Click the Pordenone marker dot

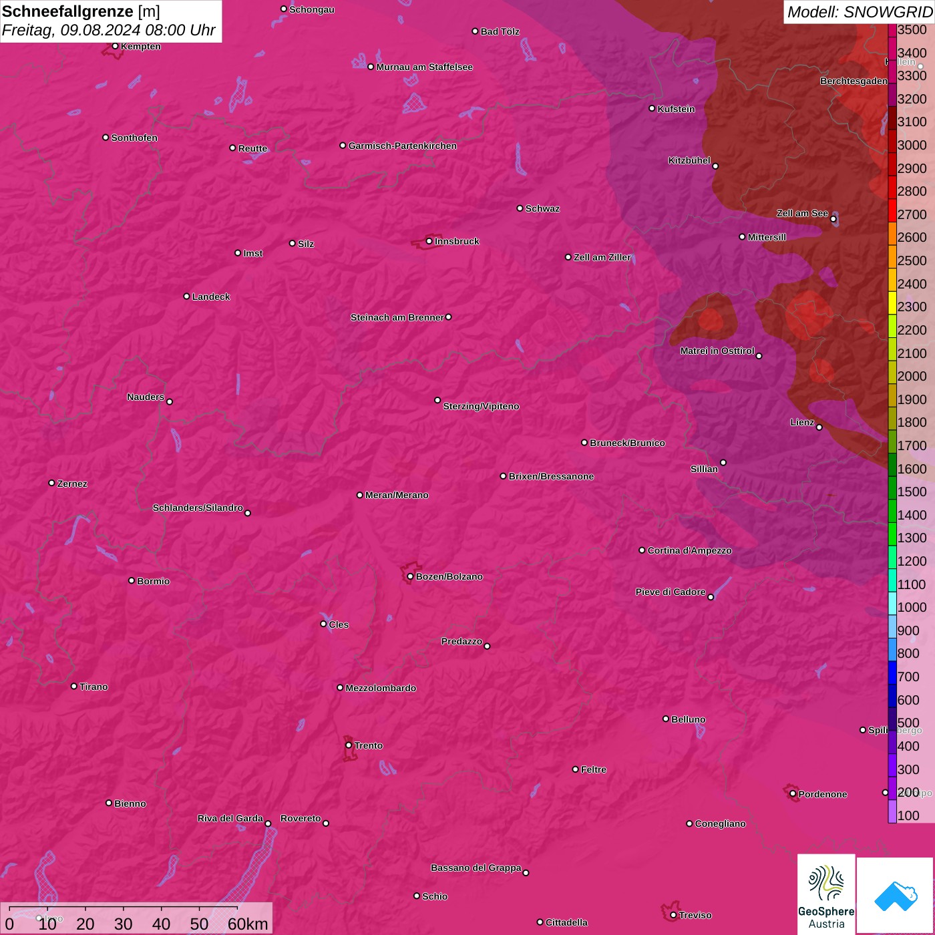[x=793, y=794]
